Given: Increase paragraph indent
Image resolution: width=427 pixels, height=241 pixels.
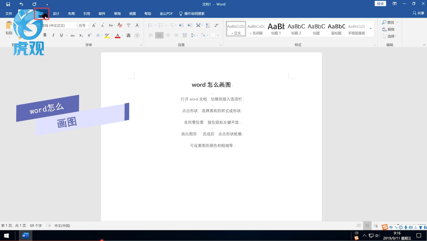Looking at the screenshot, I should pyautogui.click(x=190, y=25).
